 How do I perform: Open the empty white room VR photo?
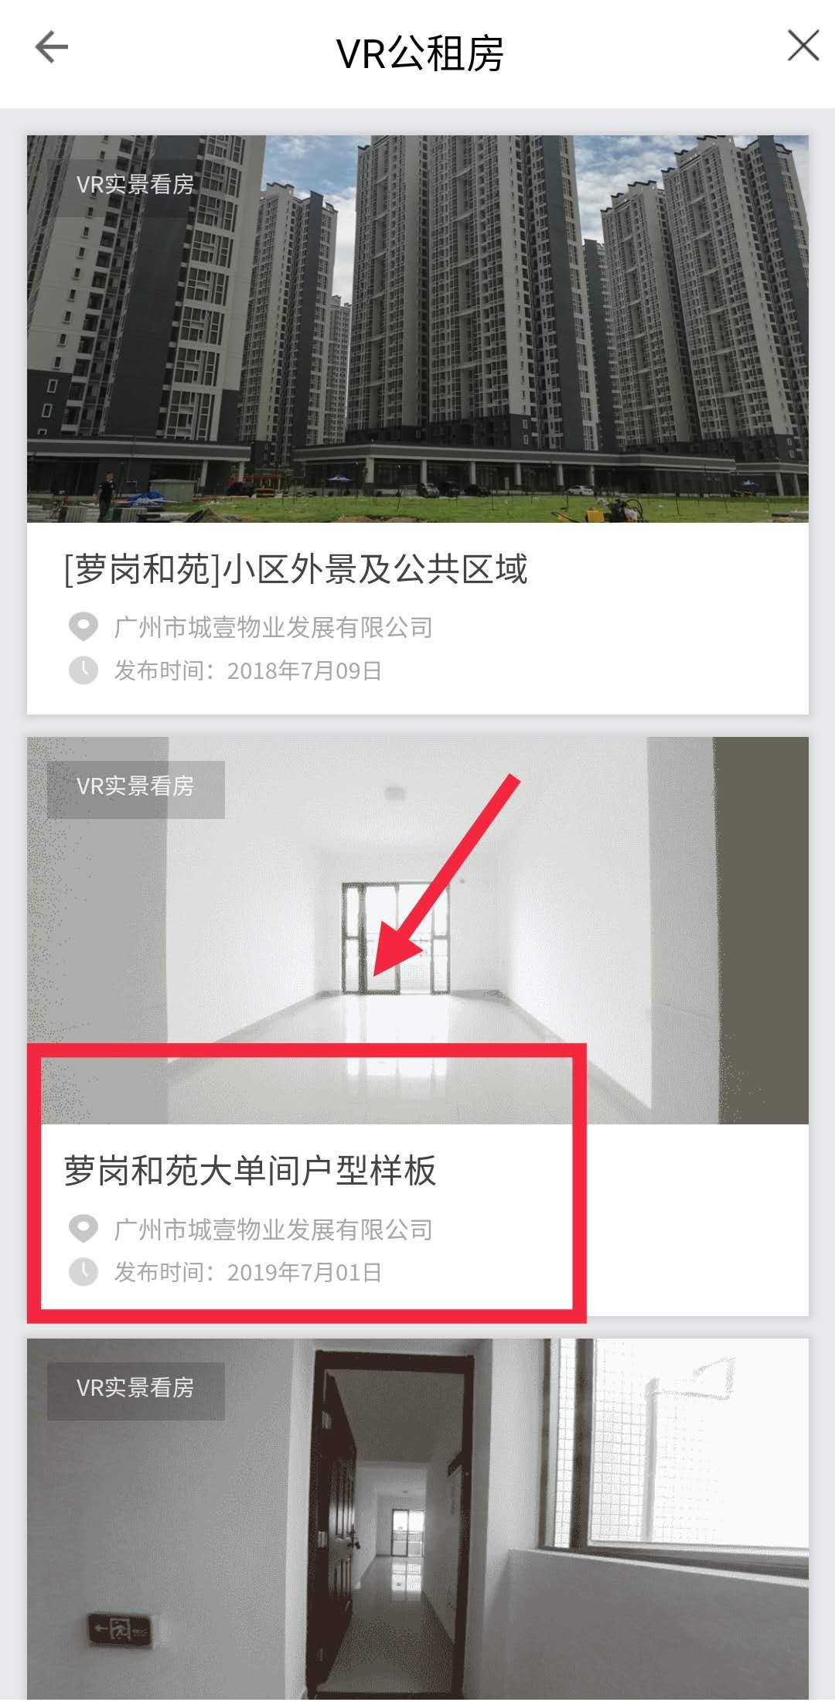(417, 930)
